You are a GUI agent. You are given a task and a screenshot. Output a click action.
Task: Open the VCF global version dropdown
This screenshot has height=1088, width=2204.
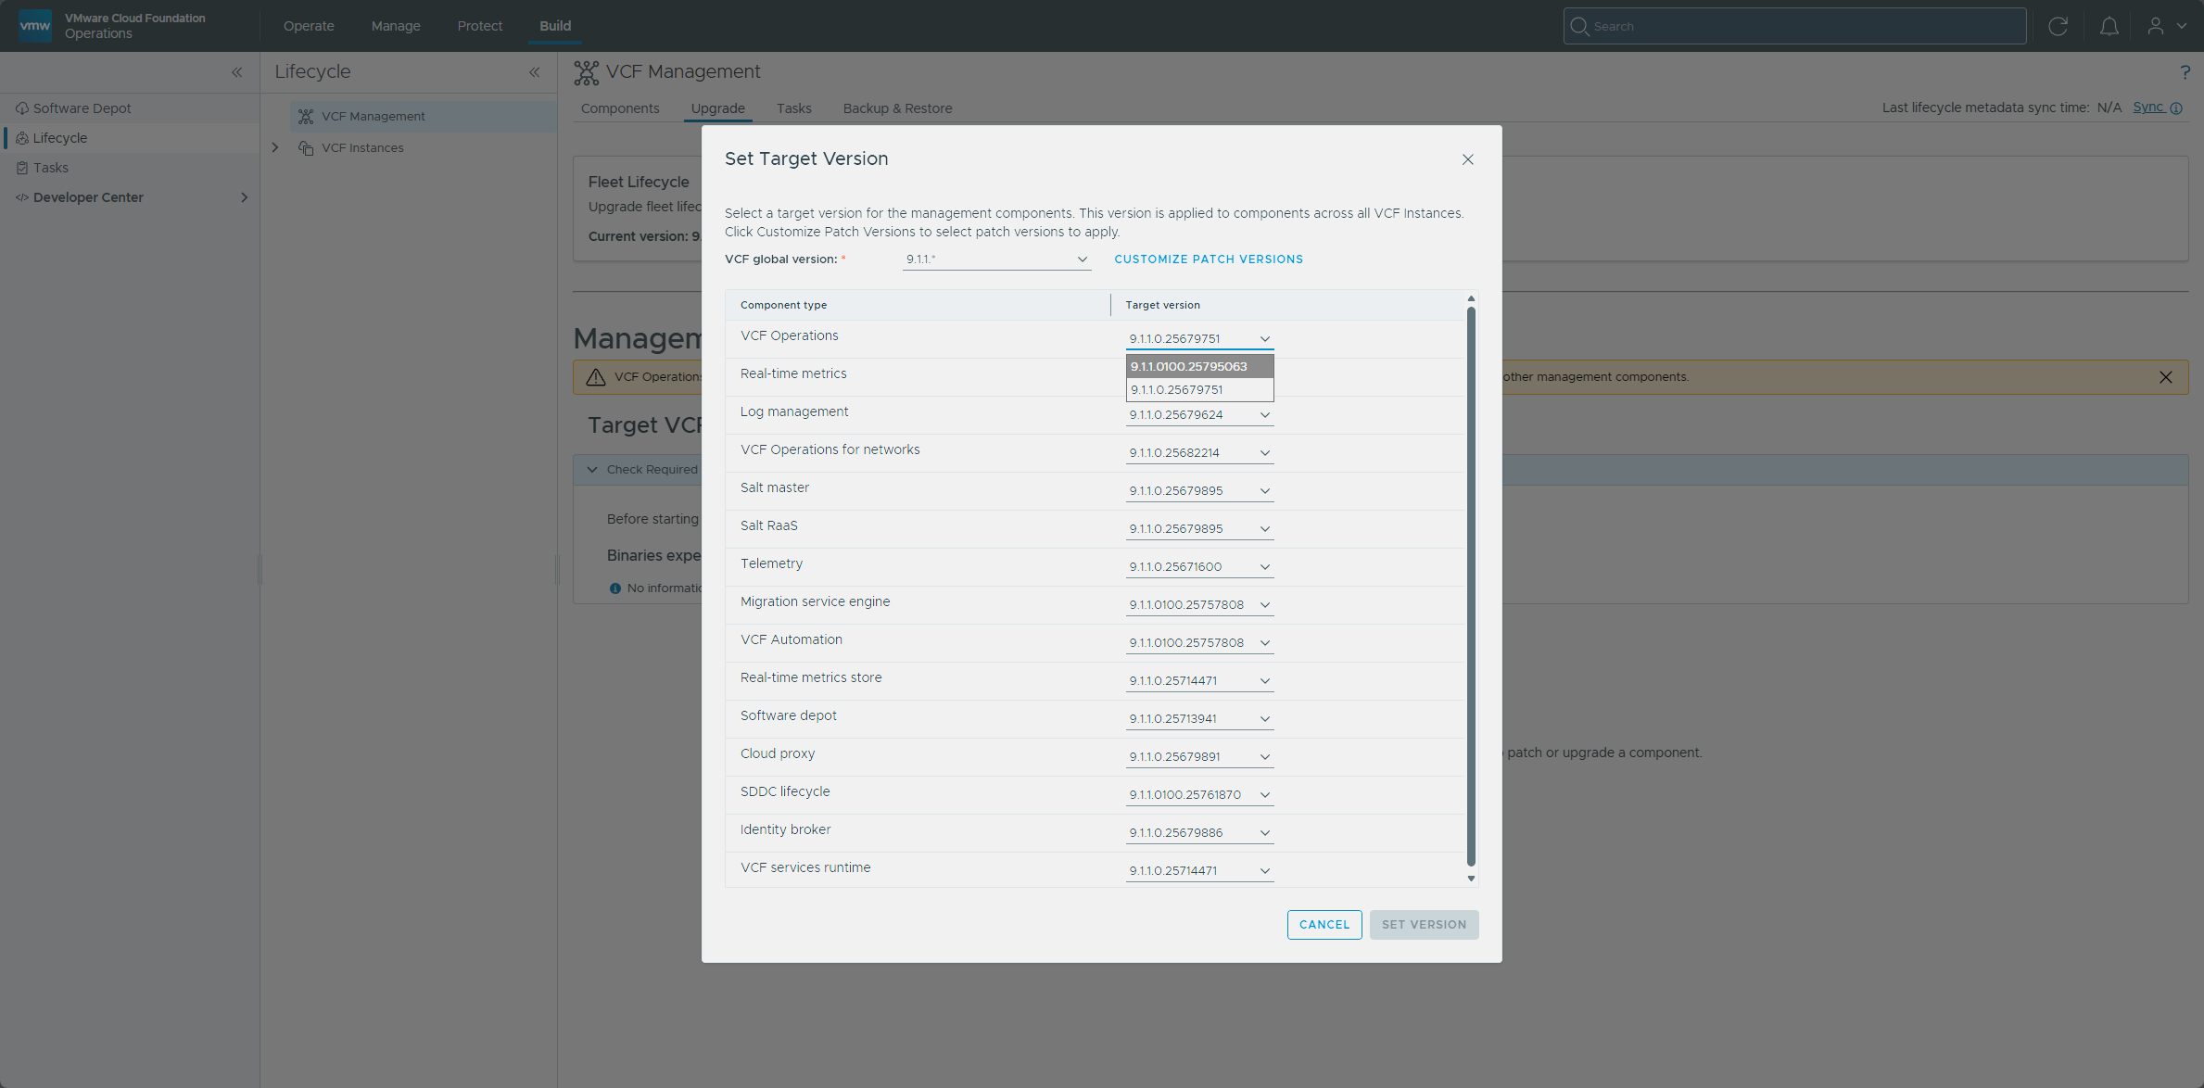point(996,259)
